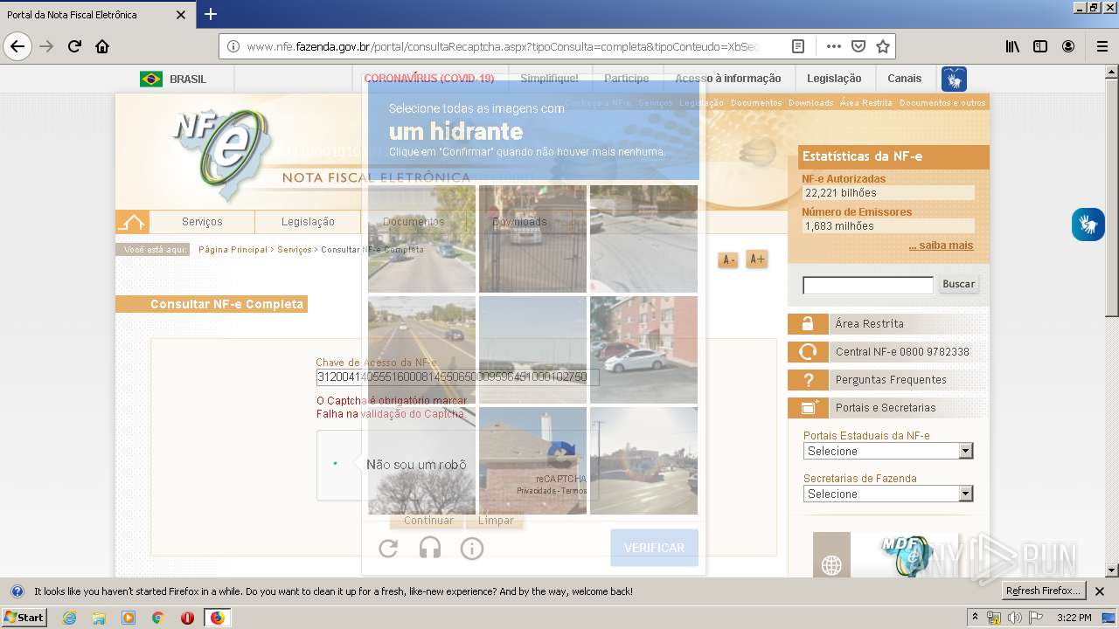
Task: Open the Downloads link in top-right header
Action: (810, 103)
